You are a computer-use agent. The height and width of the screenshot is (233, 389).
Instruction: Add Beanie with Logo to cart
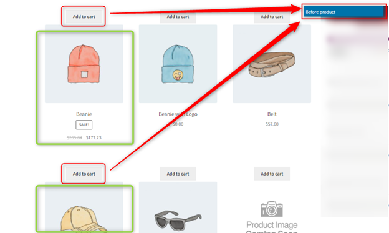click(178, 17)
